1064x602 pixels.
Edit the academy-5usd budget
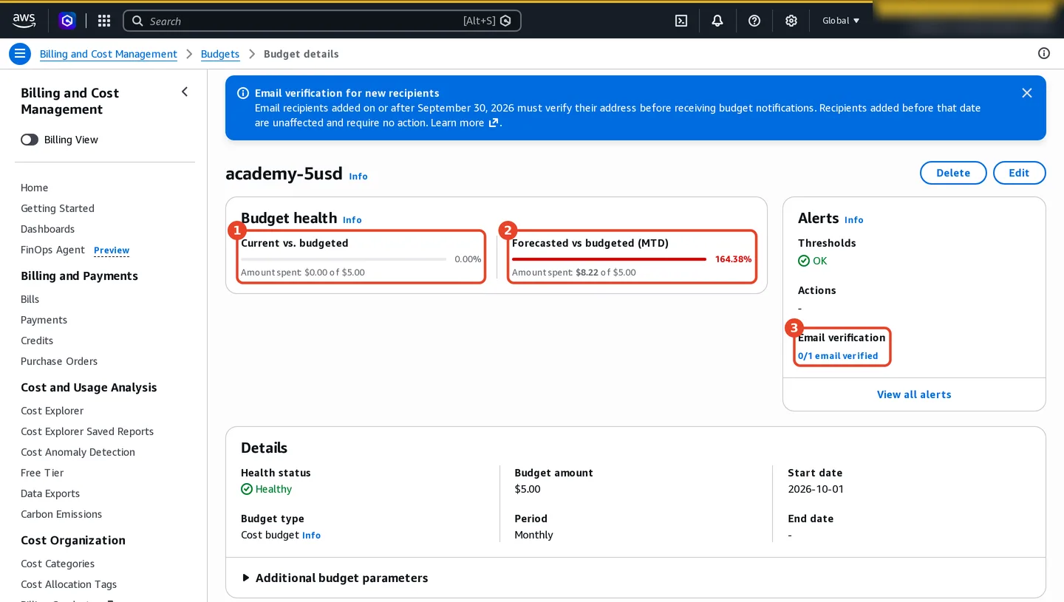point(1019,173)
